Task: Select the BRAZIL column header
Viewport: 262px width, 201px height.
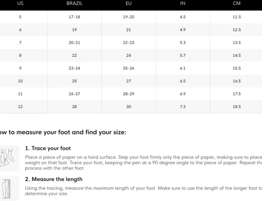Action: pyautogui.click(x=74, y=3)
